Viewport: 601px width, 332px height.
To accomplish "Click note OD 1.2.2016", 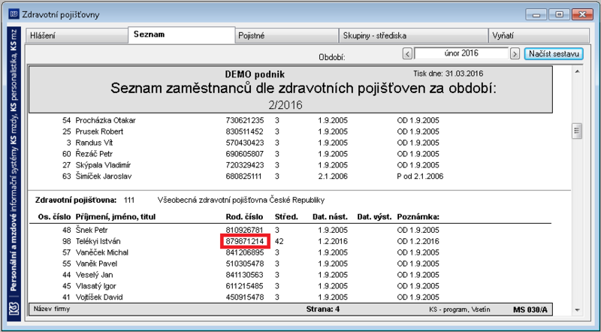I will tap(418, 241).
